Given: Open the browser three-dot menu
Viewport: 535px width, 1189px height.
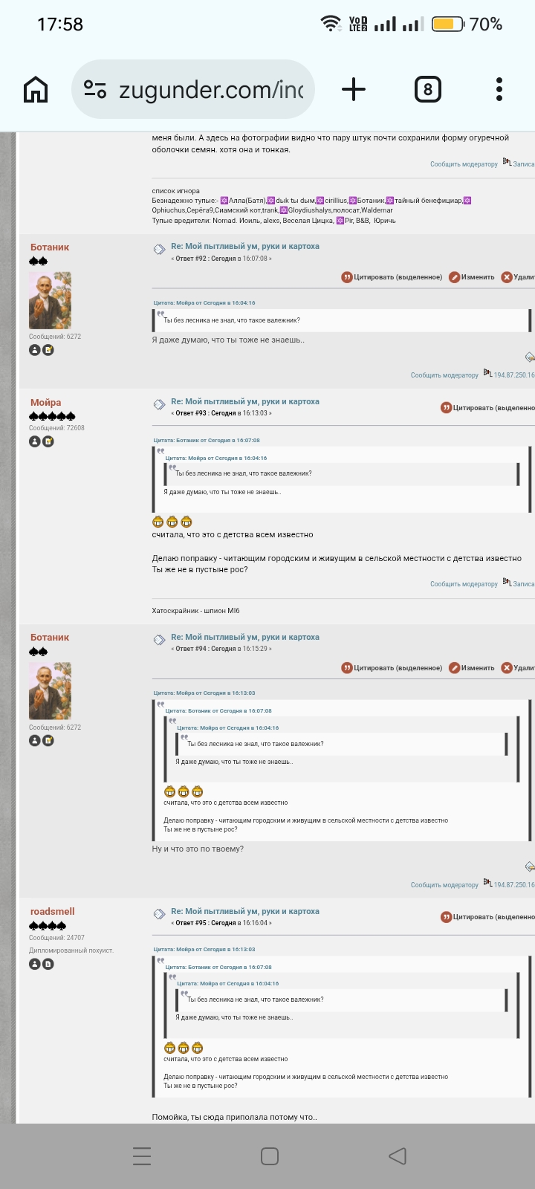Looking at the screenshot, I should pos(499,90).
